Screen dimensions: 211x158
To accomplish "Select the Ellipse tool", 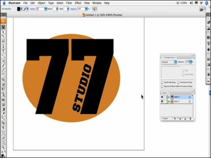I will tap(3, 61).
